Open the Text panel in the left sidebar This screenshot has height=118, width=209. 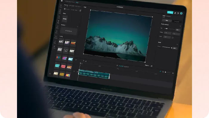(x=58, y=22)
